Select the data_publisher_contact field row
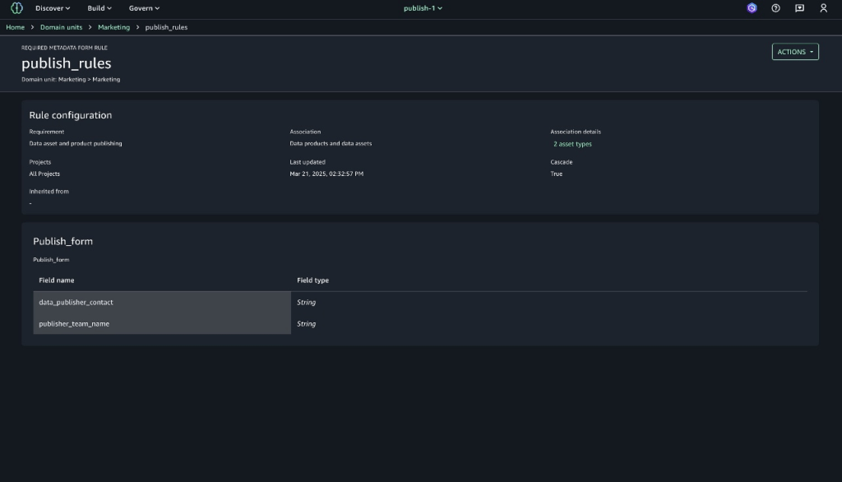Viewport: 842px width, 482px height. pyautogui.click(x=76, y=302)
